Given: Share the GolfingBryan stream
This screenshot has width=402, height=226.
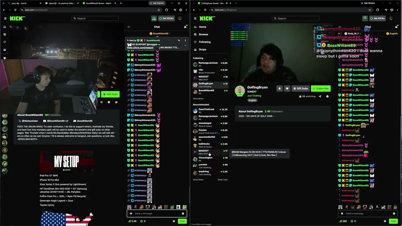Looking at the screenshot, I should [x=320, y=96].
